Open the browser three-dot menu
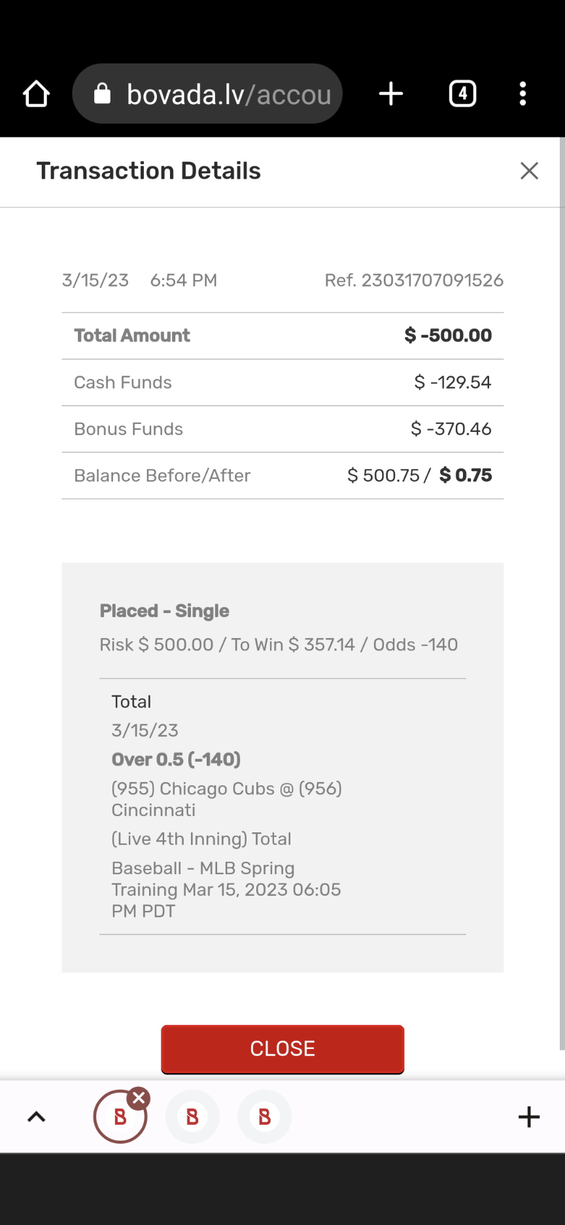The image size is (565, 1225). coord(522,94)
